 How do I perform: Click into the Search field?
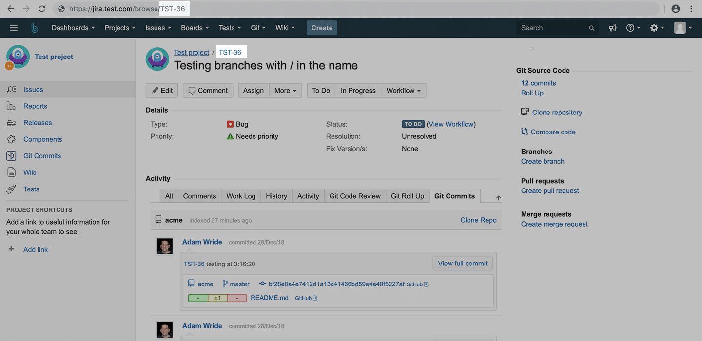tap(553, 28)
